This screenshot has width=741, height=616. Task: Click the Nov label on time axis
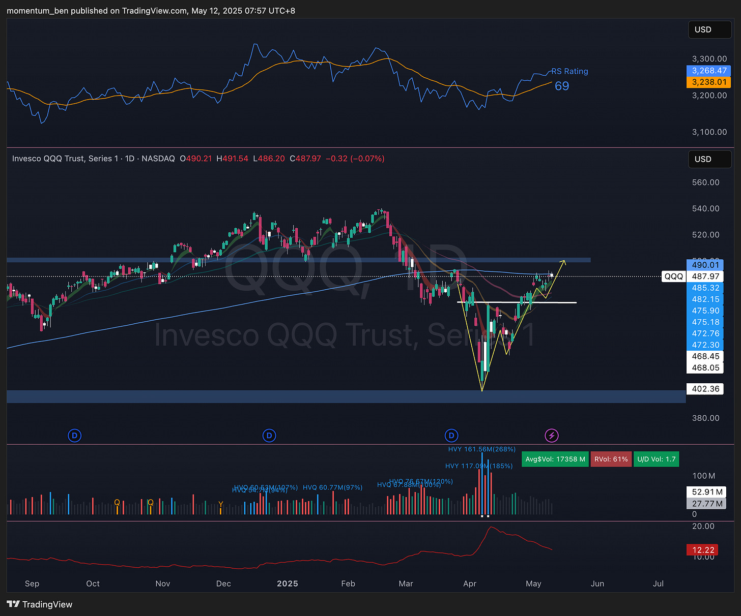tap(163, 583)
